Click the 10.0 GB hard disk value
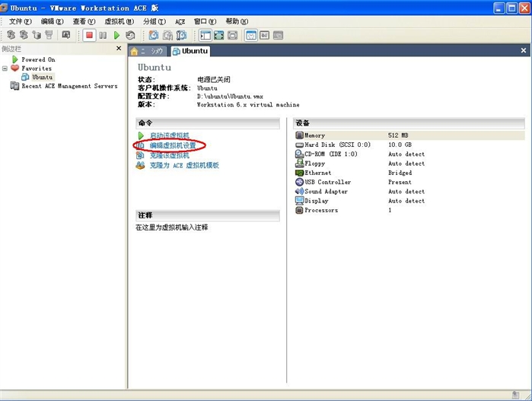Viewport: 532px width, 401px height. (400, 145)
